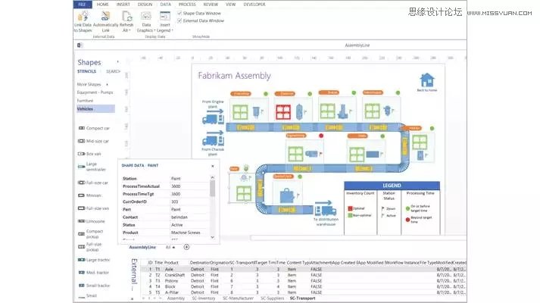Select truck to distribution warehouse

[x=326, y=211]
